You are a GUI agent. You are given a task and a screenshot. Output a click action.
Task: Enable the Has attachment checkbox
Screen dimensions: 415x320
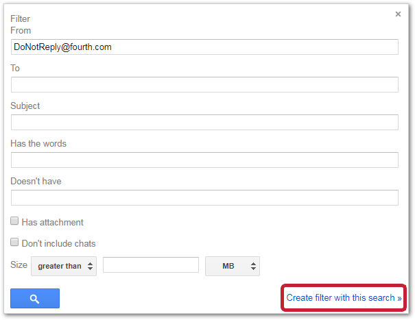[x=14, y=221]
